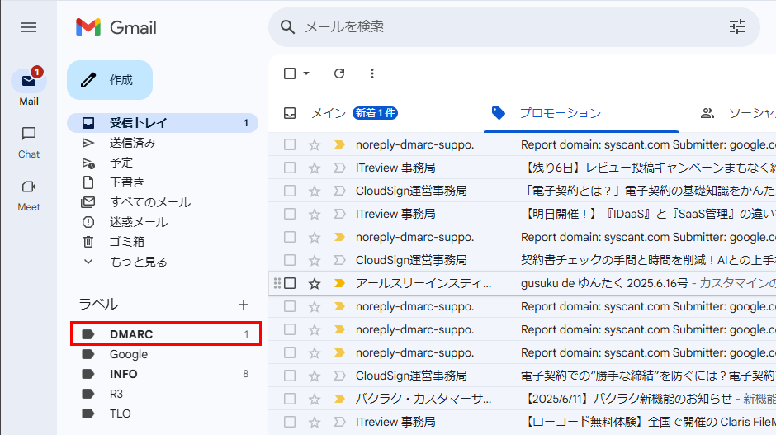776x435 pixels.
Task: Open the main menu hamburger icon
Action: coord(29,27)
